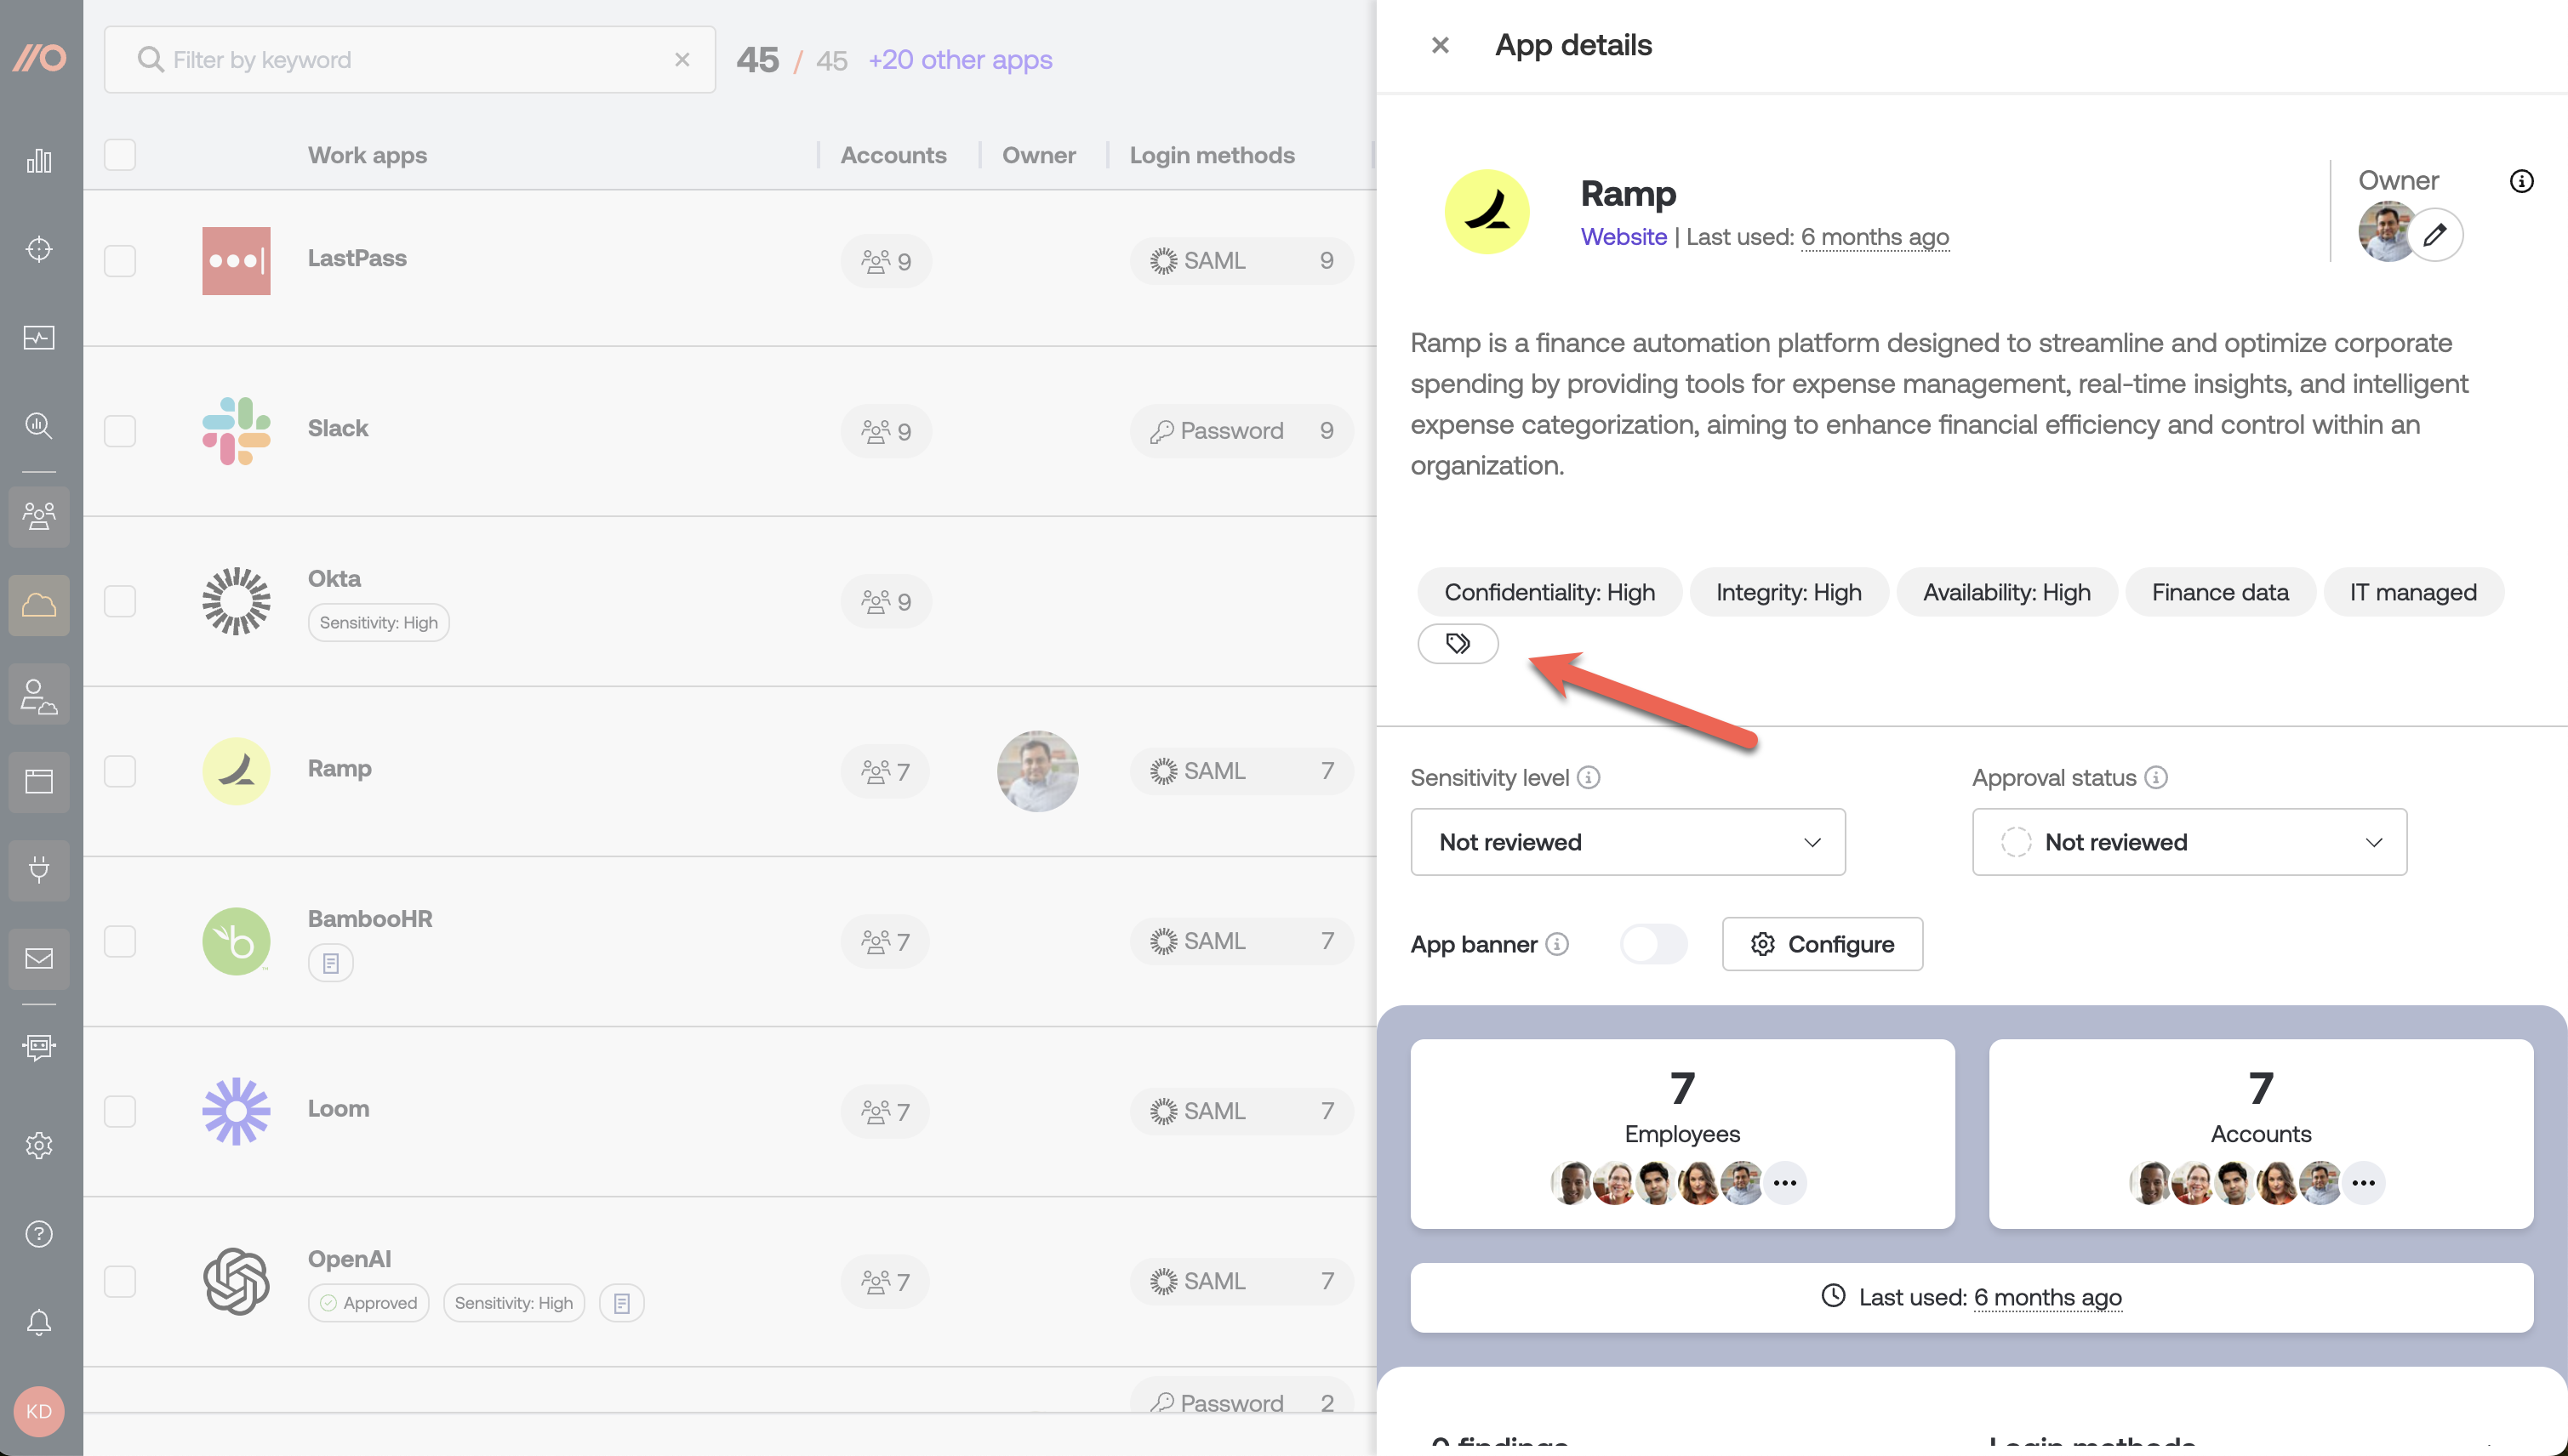
Task: Open the 7 Accounts card
Action: pos(2261,1134)
